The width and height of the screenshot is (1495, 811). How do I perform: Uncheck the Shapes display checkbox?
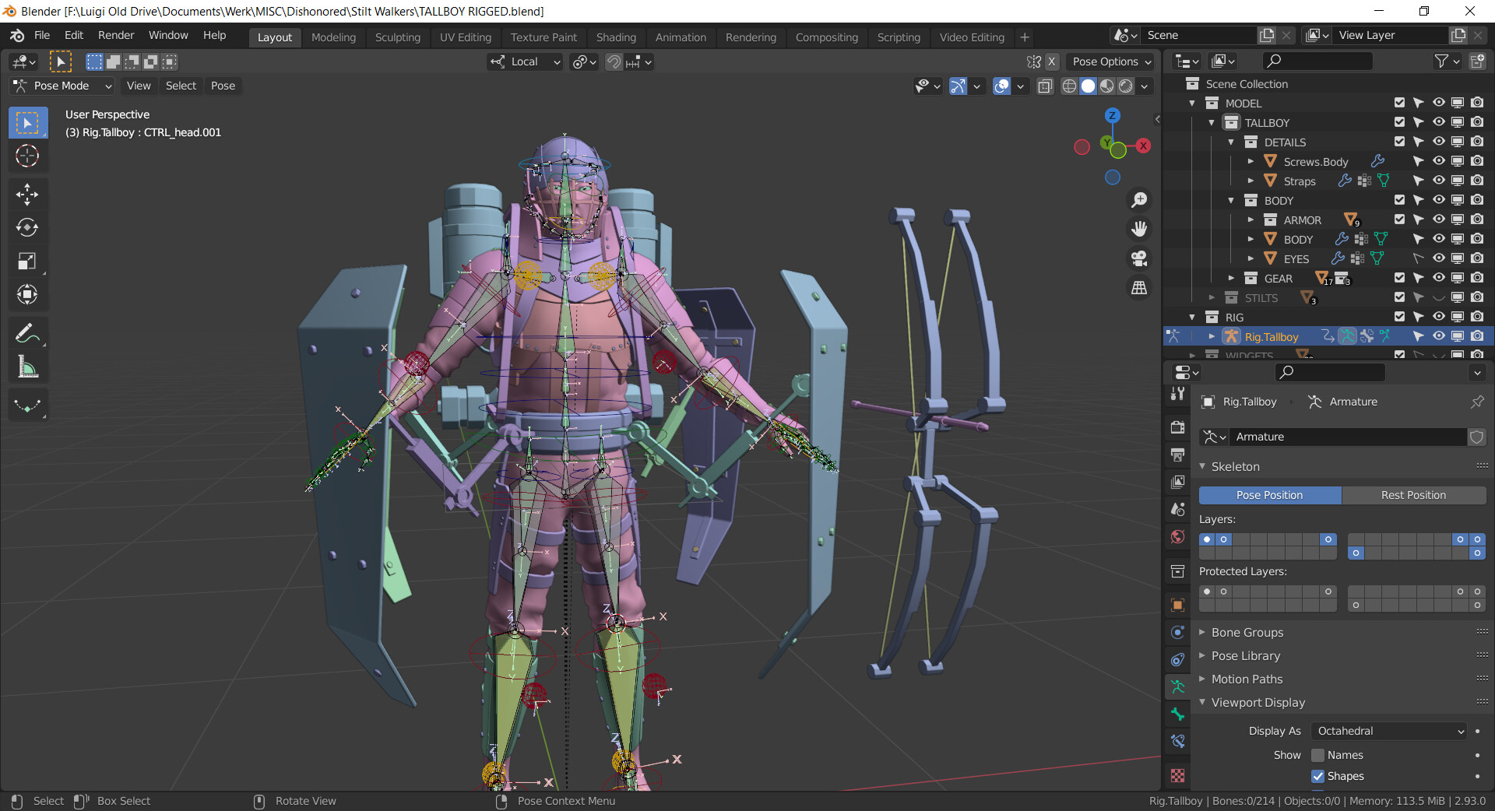pyautogui.click(x=1318, y=776)
